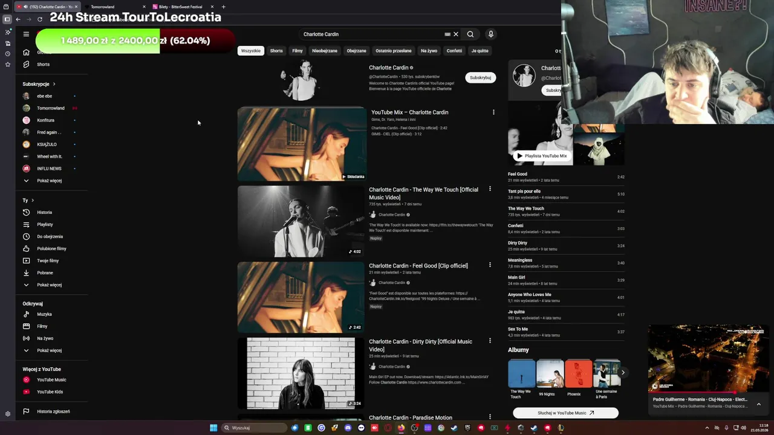The height and width of the screenshot is (435, 774).
Task: Open the on-screen keyboard icon in search box
Action: coord(447,34)
